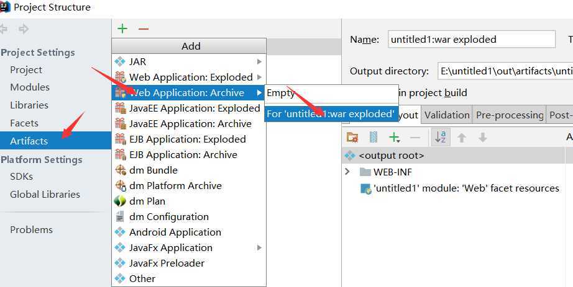The height and width of the screenshot is (287, 573).
Task: Switch to the Validation tab
Action: [447, 115]
